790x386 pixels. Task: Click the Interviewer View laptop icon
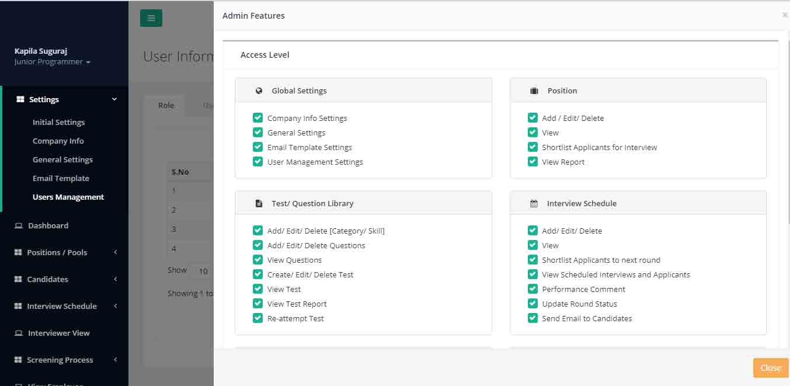coord(19,333)
